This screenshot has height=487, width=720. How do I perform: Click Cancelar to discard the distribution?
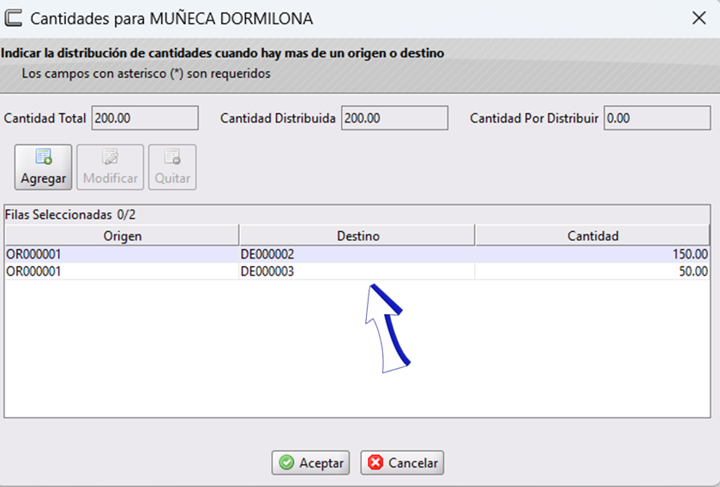click(x=402, y=463)
